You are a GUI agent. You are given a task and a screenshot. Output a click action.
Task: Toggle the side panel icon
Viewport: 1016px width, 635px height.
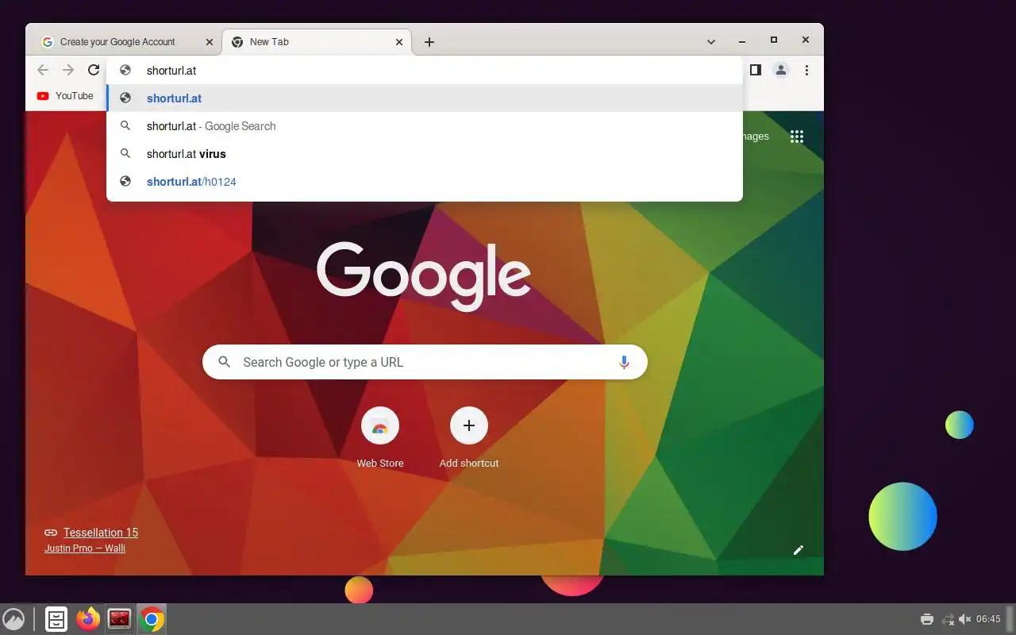(x=756, y=70)
